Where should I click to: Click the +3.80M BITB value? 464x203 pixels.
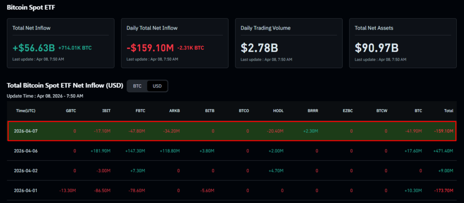coord(207,151)
